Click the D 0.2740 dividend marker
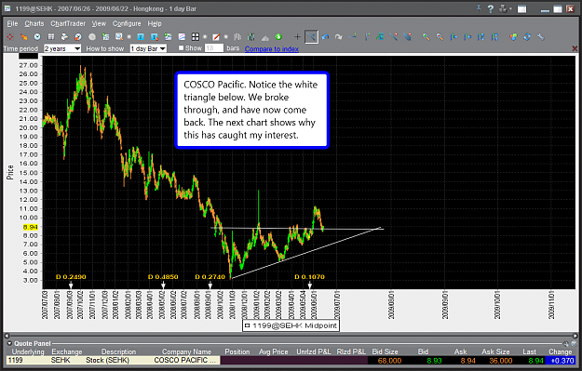The width and height of the screenshot is (582, 371). point(210,277)
